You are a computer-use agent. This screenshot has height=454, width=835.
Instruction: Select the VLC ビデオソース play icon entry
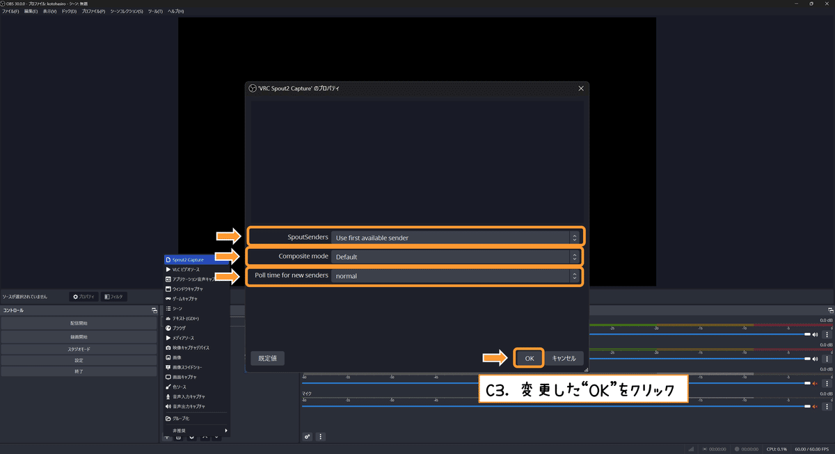[x=196, y=269]
